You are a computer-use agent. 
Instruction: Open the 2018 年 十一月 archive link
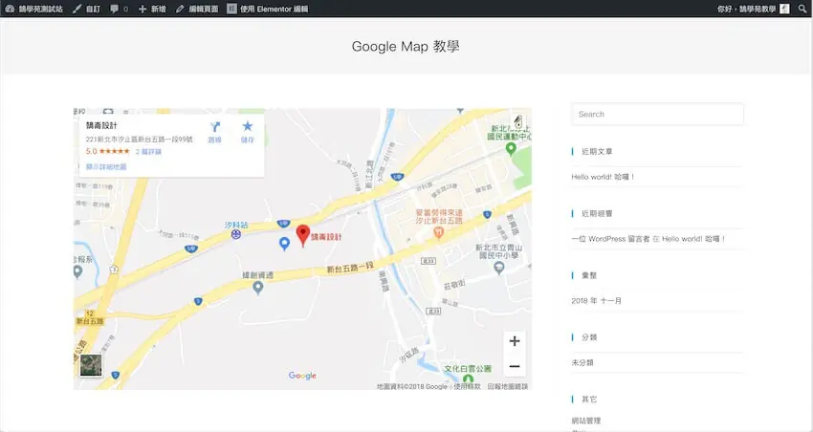[x=596, y=300]
